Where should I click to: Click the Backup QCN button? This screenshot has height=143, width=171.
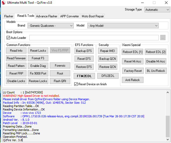click(108, 59)
